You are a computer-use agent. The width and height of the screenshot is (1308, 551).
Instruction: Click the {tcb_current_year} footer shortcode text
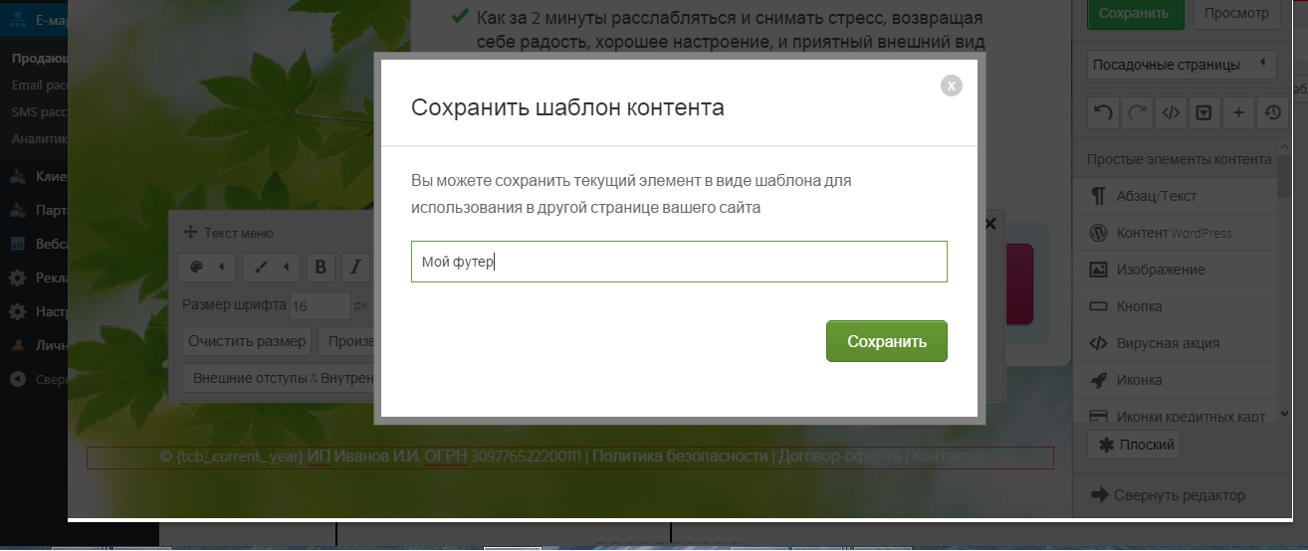tap(239, 457)
